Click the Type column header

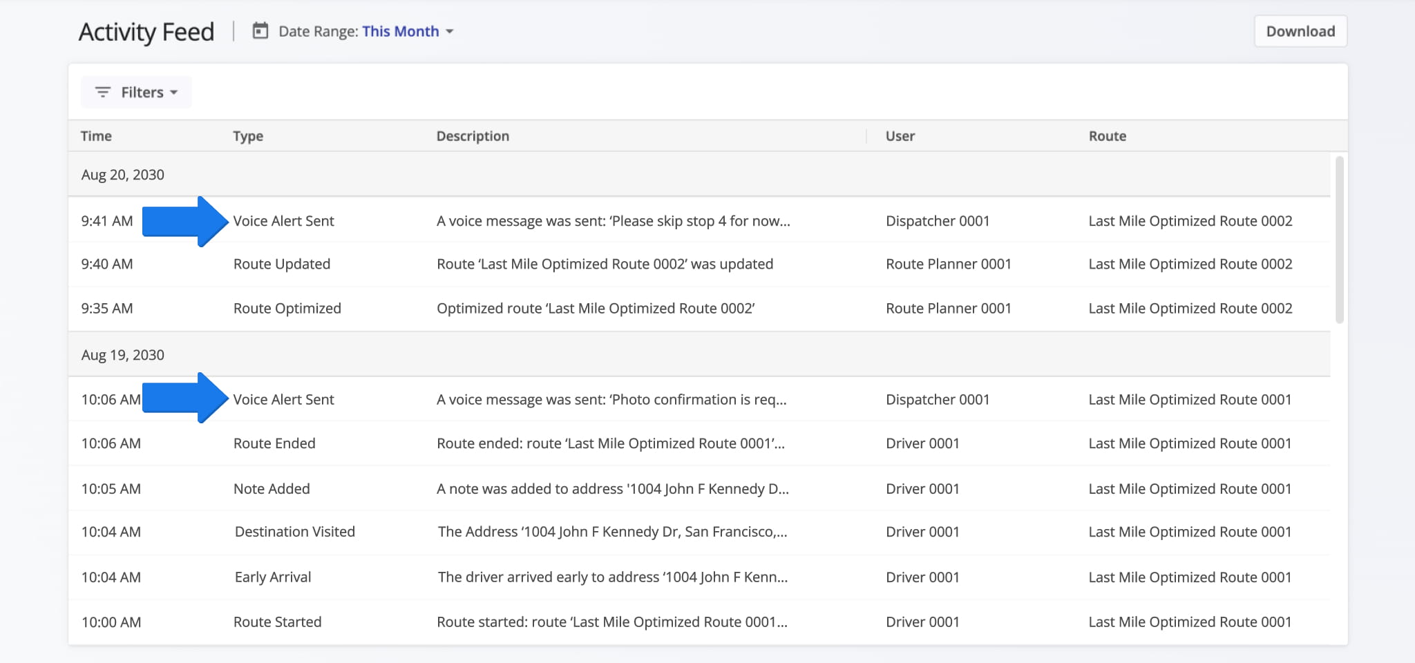coord(248,136)
